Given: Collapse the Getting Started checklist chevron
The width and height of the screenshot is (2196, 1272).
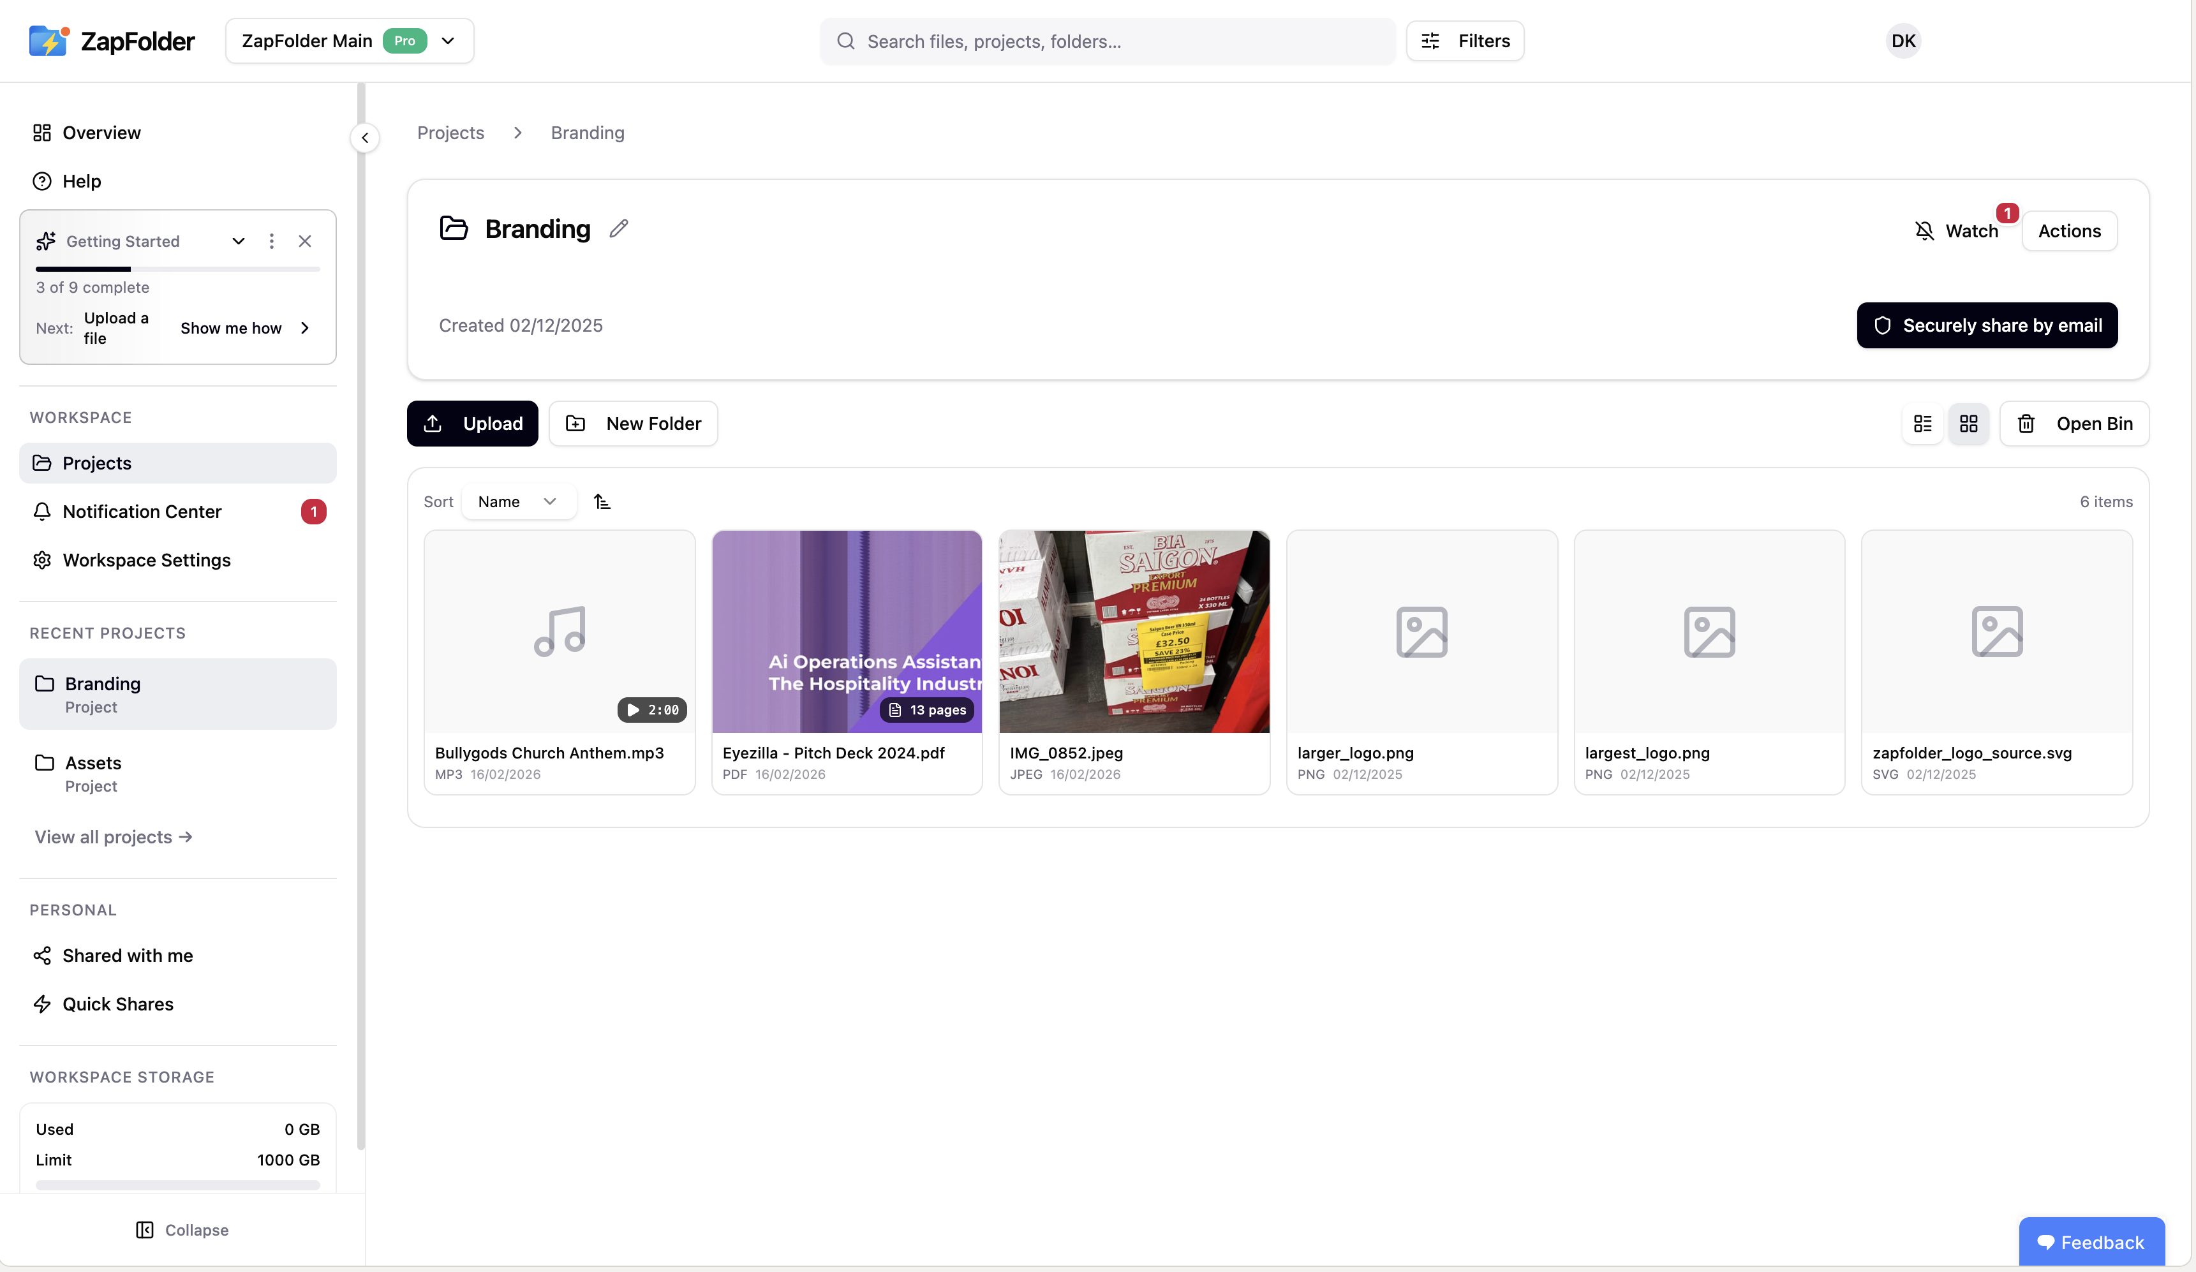Looking at the screenshot, I should click(x=238, y=241).
